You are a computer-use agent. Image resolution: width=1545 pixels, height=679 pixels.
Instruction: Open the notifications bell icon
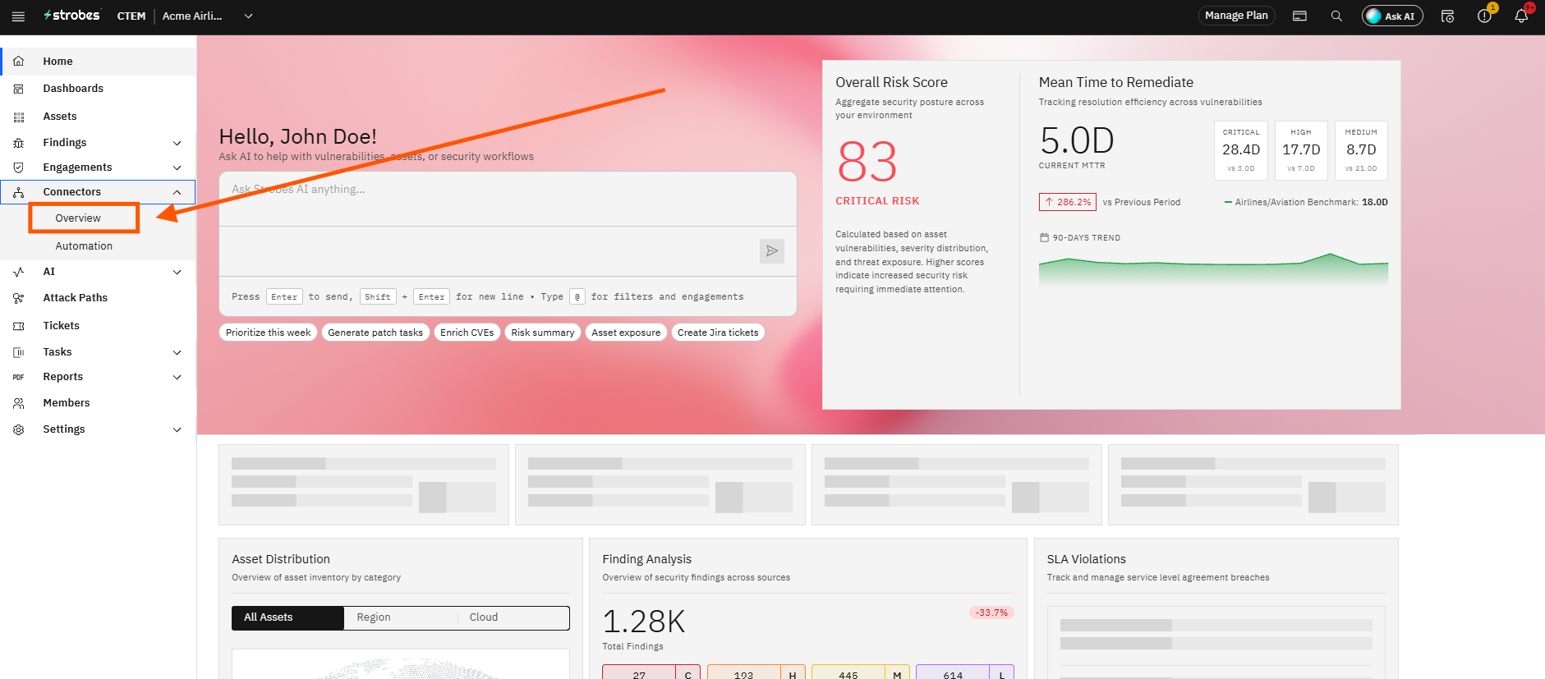(1521, 16)
